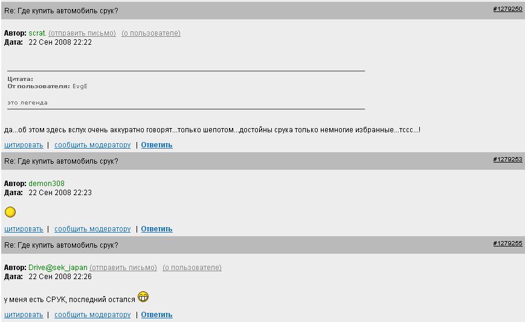Reply to scrat's post
This screenshot has width=525, height=322.
point(156,145)
